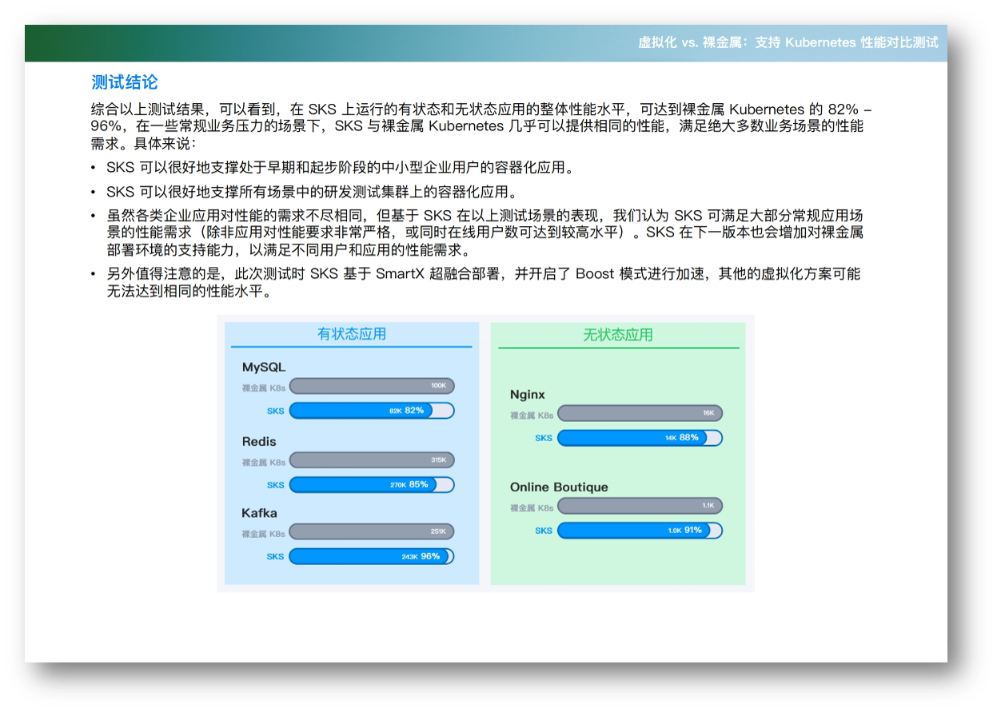Select the 测试结论 section heading

pos(124,82)
